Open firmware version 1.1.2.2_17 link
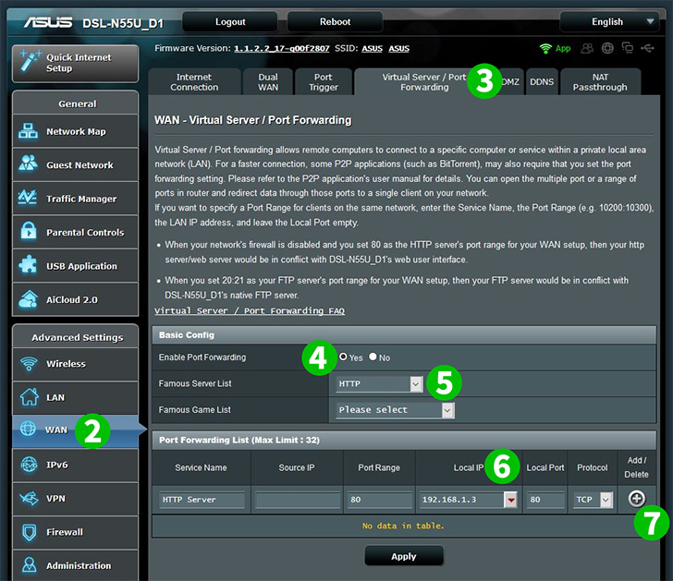673x581 pixels. pyautogui.click(x=282, y=48)
